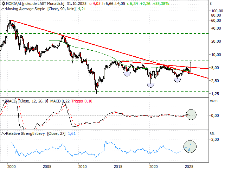The width and height of the screenshot is (225, 169).
Task: Click the moving average value 4,21
Action: 82,9
